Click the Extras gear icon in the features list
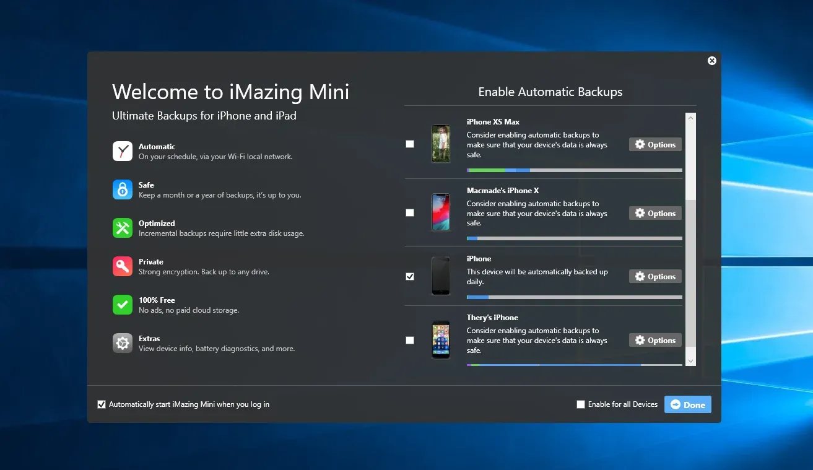 (x=122, y=342)
